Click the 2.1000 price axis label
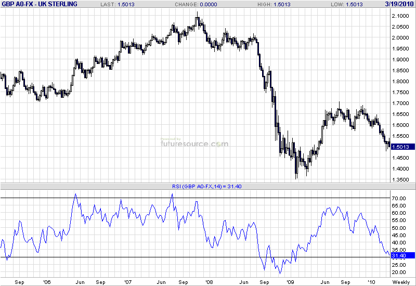This screenshot has width=416, height=286. [400, 16]
